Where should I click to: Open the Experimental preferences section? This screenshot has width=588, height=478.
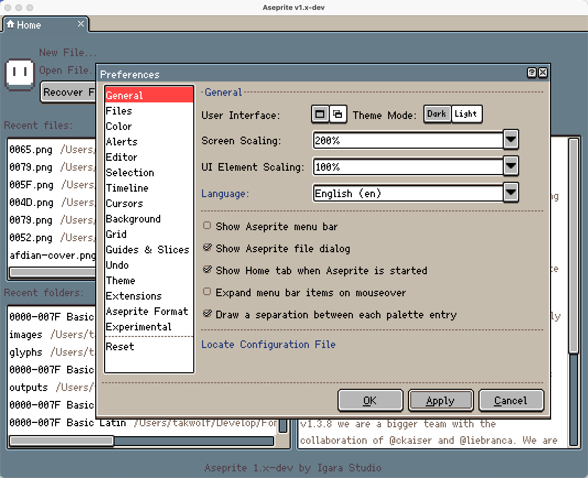149,327
